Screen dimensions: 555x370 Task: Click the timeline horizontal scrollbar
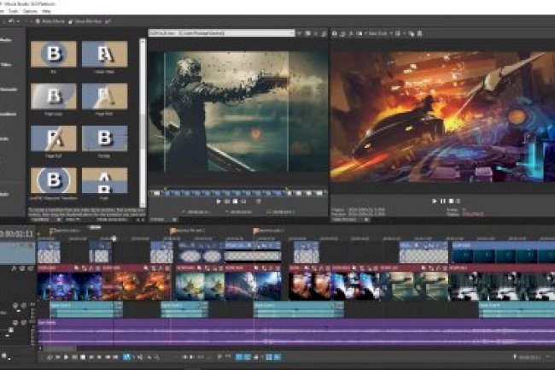point(60,349)
